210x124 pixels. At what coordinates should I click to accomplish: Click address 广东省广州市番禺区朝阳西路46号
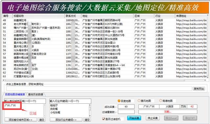tap(101, 20)
